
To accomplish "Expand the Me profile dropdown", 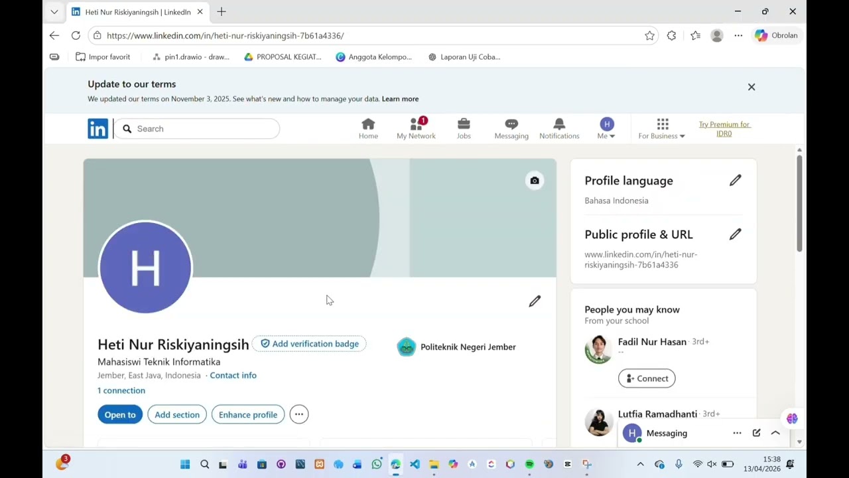I will coord(607,129).
